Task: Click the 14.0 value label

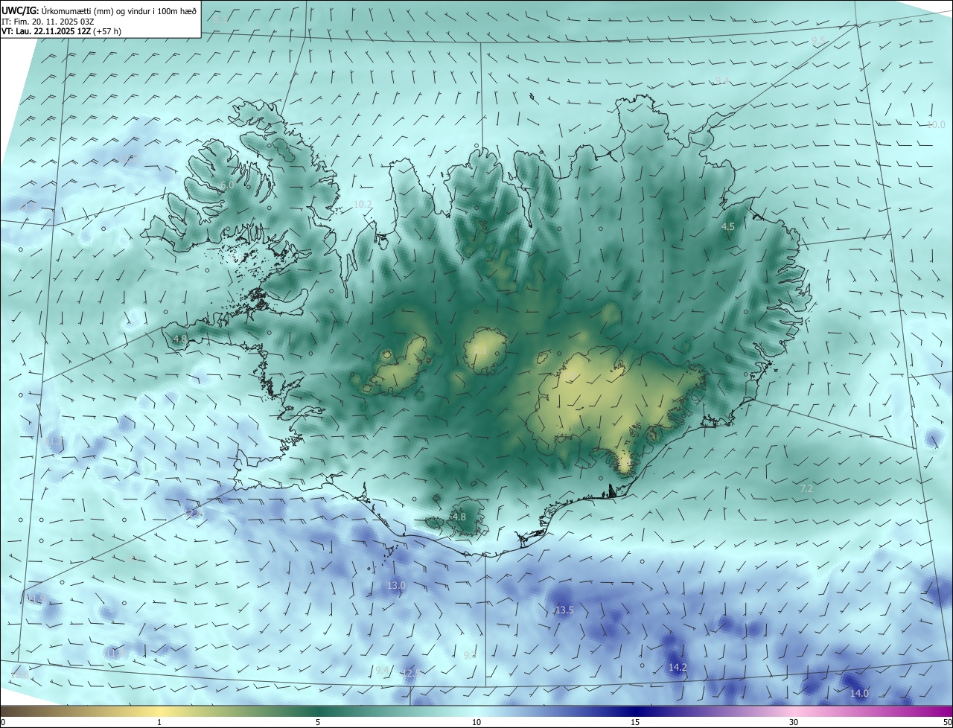Action: click(859, 694)
